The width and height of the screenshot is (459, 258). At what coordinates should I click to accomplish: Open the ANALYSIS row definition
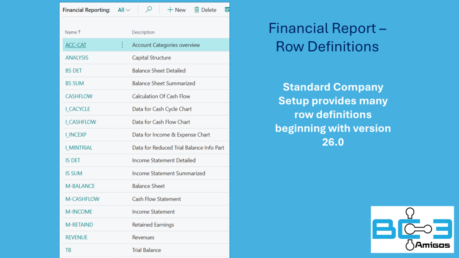(77, 58)
